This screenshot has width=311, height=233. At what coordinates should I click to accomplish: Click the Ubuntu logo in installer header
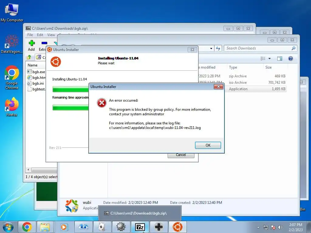(56, 62)
